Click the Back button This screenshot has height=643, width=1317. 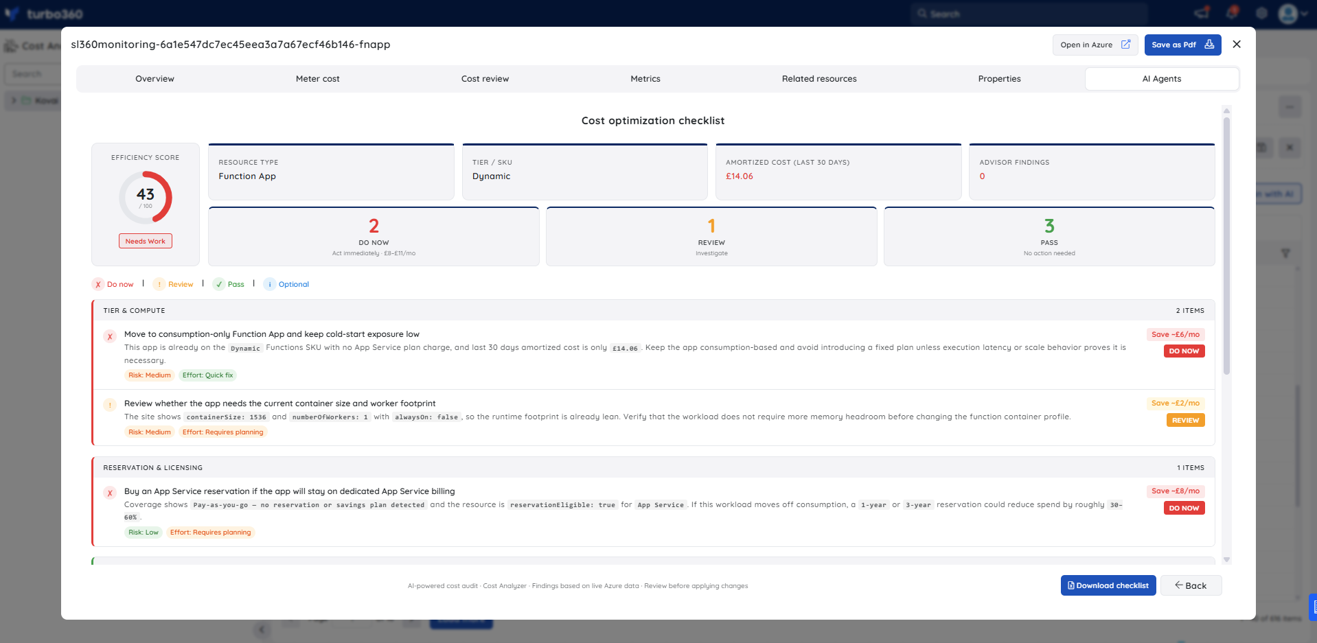[x=1191, y=585]
